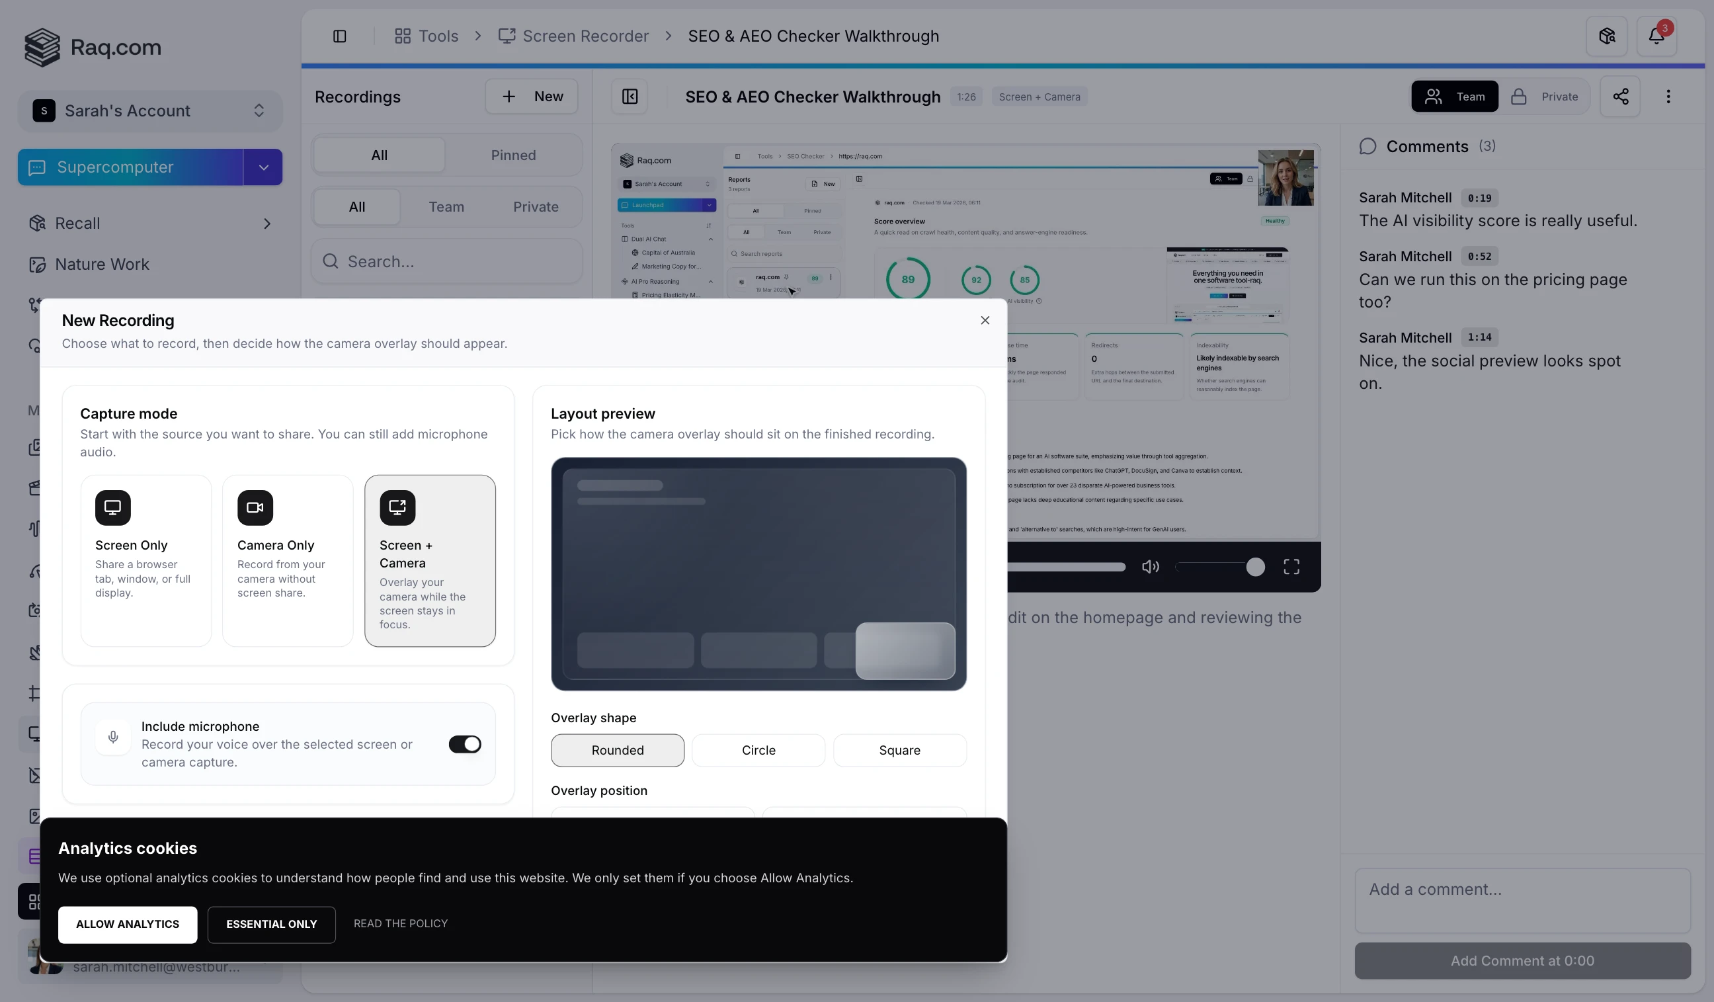
Task: Select the Screen Only capture mode
Action: coord(145,560)
